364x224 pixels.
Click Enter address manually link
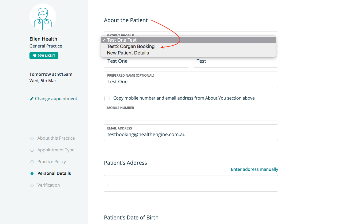(254, 169)
